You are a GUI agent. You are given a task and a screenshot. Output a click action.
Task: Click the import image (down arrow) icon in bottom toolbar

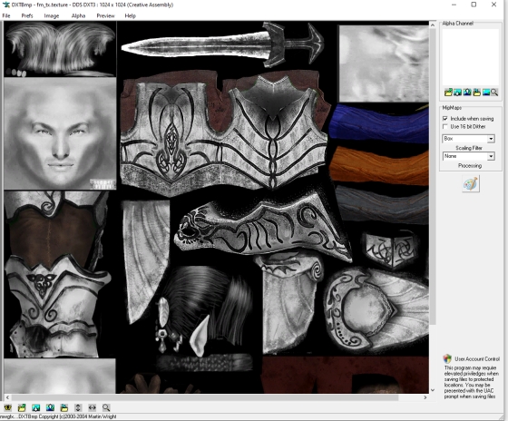point(36,407)
